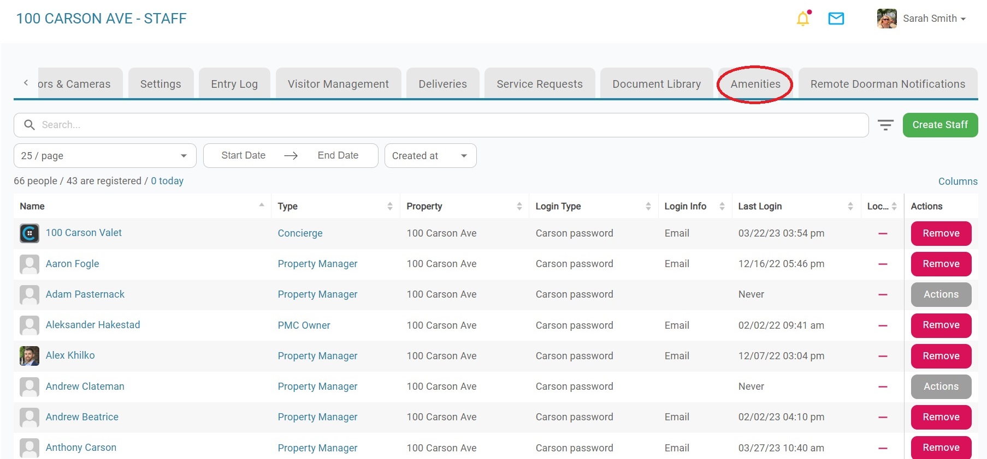This screenshot has height=459, width=987.
Task: Click Sarah Smith's profile avatar
Action: tap(886, 19)
